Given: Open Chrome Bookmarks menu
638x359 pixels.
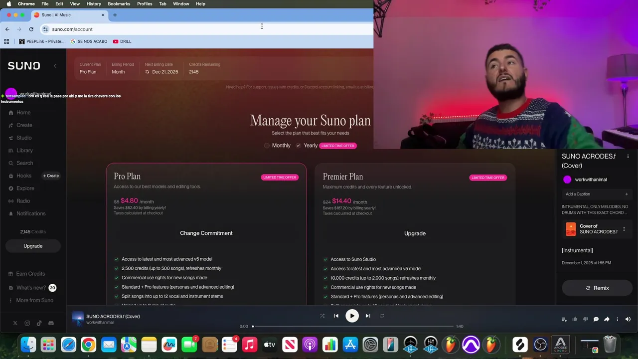Looking at the screenshot, I should point(119,3).
